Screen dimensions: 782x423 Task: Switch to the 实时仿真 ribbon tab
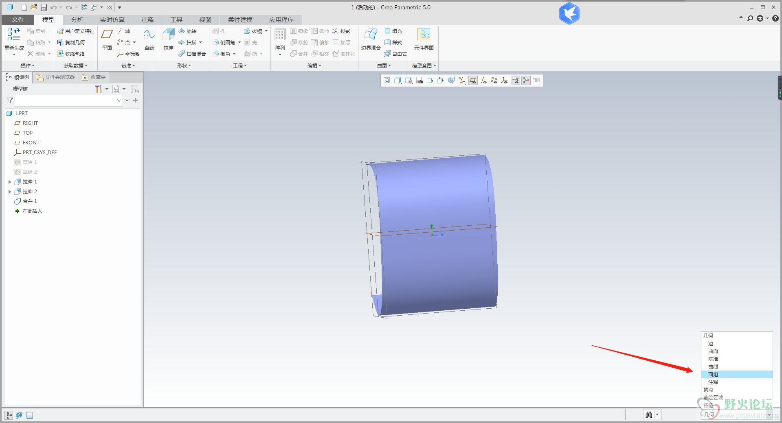click(x=112, y=20)
